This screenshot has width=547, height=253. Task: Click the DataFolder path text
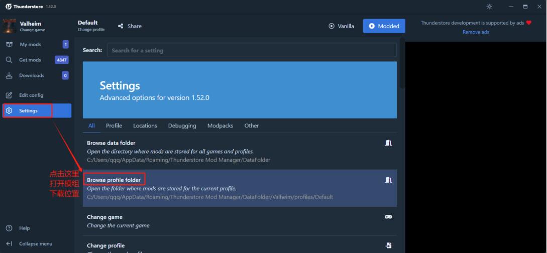point(179,160)
